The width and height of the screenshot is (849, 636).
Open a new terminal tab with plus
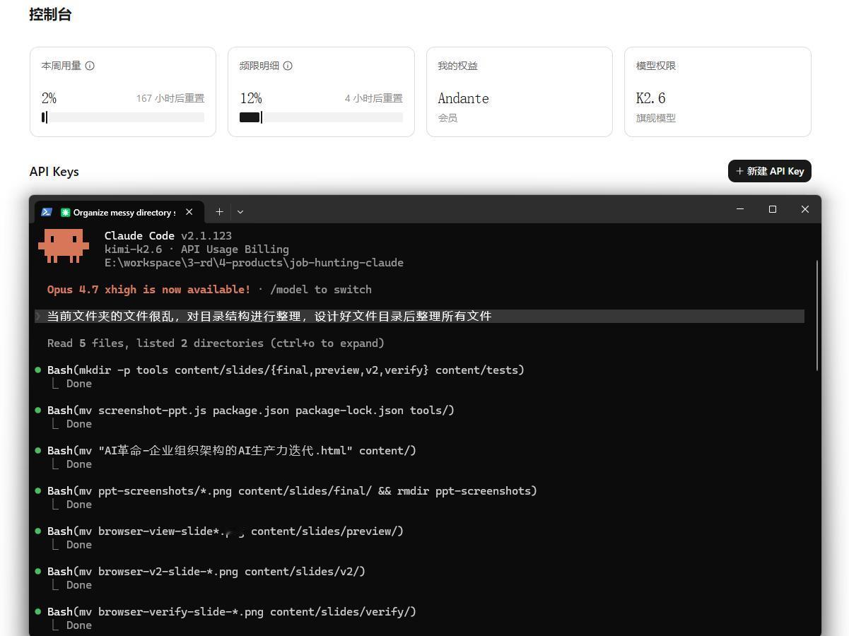(x=219, y=211)
